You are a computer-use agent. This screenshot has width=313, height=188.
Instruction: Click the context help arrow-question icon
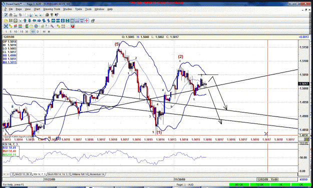point(57,15)
